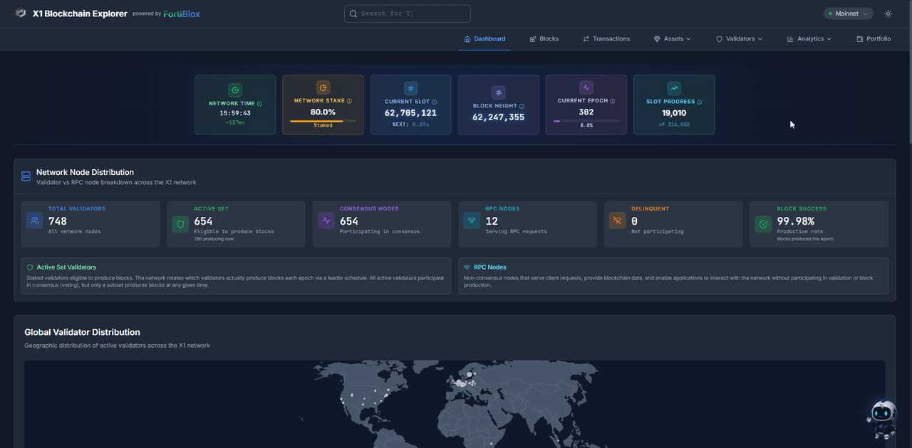This screenshot has width=912, height=448.
Task: Click the Dashboard tab icon
Action: (x=467, y=39)
